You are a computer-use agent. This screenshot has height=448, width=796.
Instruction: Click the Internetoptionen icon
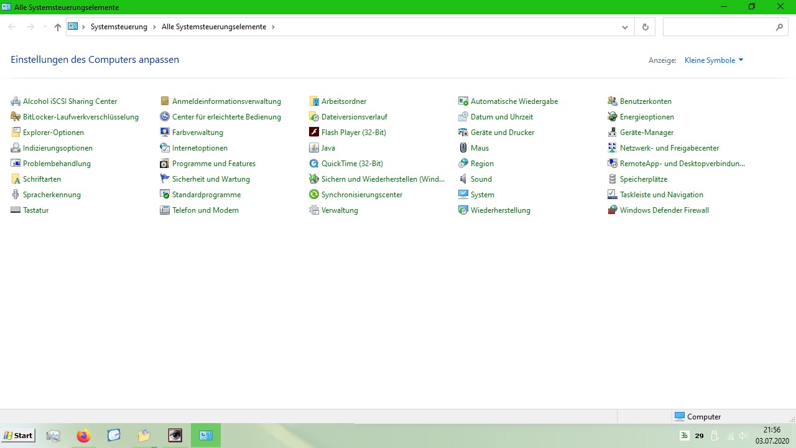pos(165,148)
